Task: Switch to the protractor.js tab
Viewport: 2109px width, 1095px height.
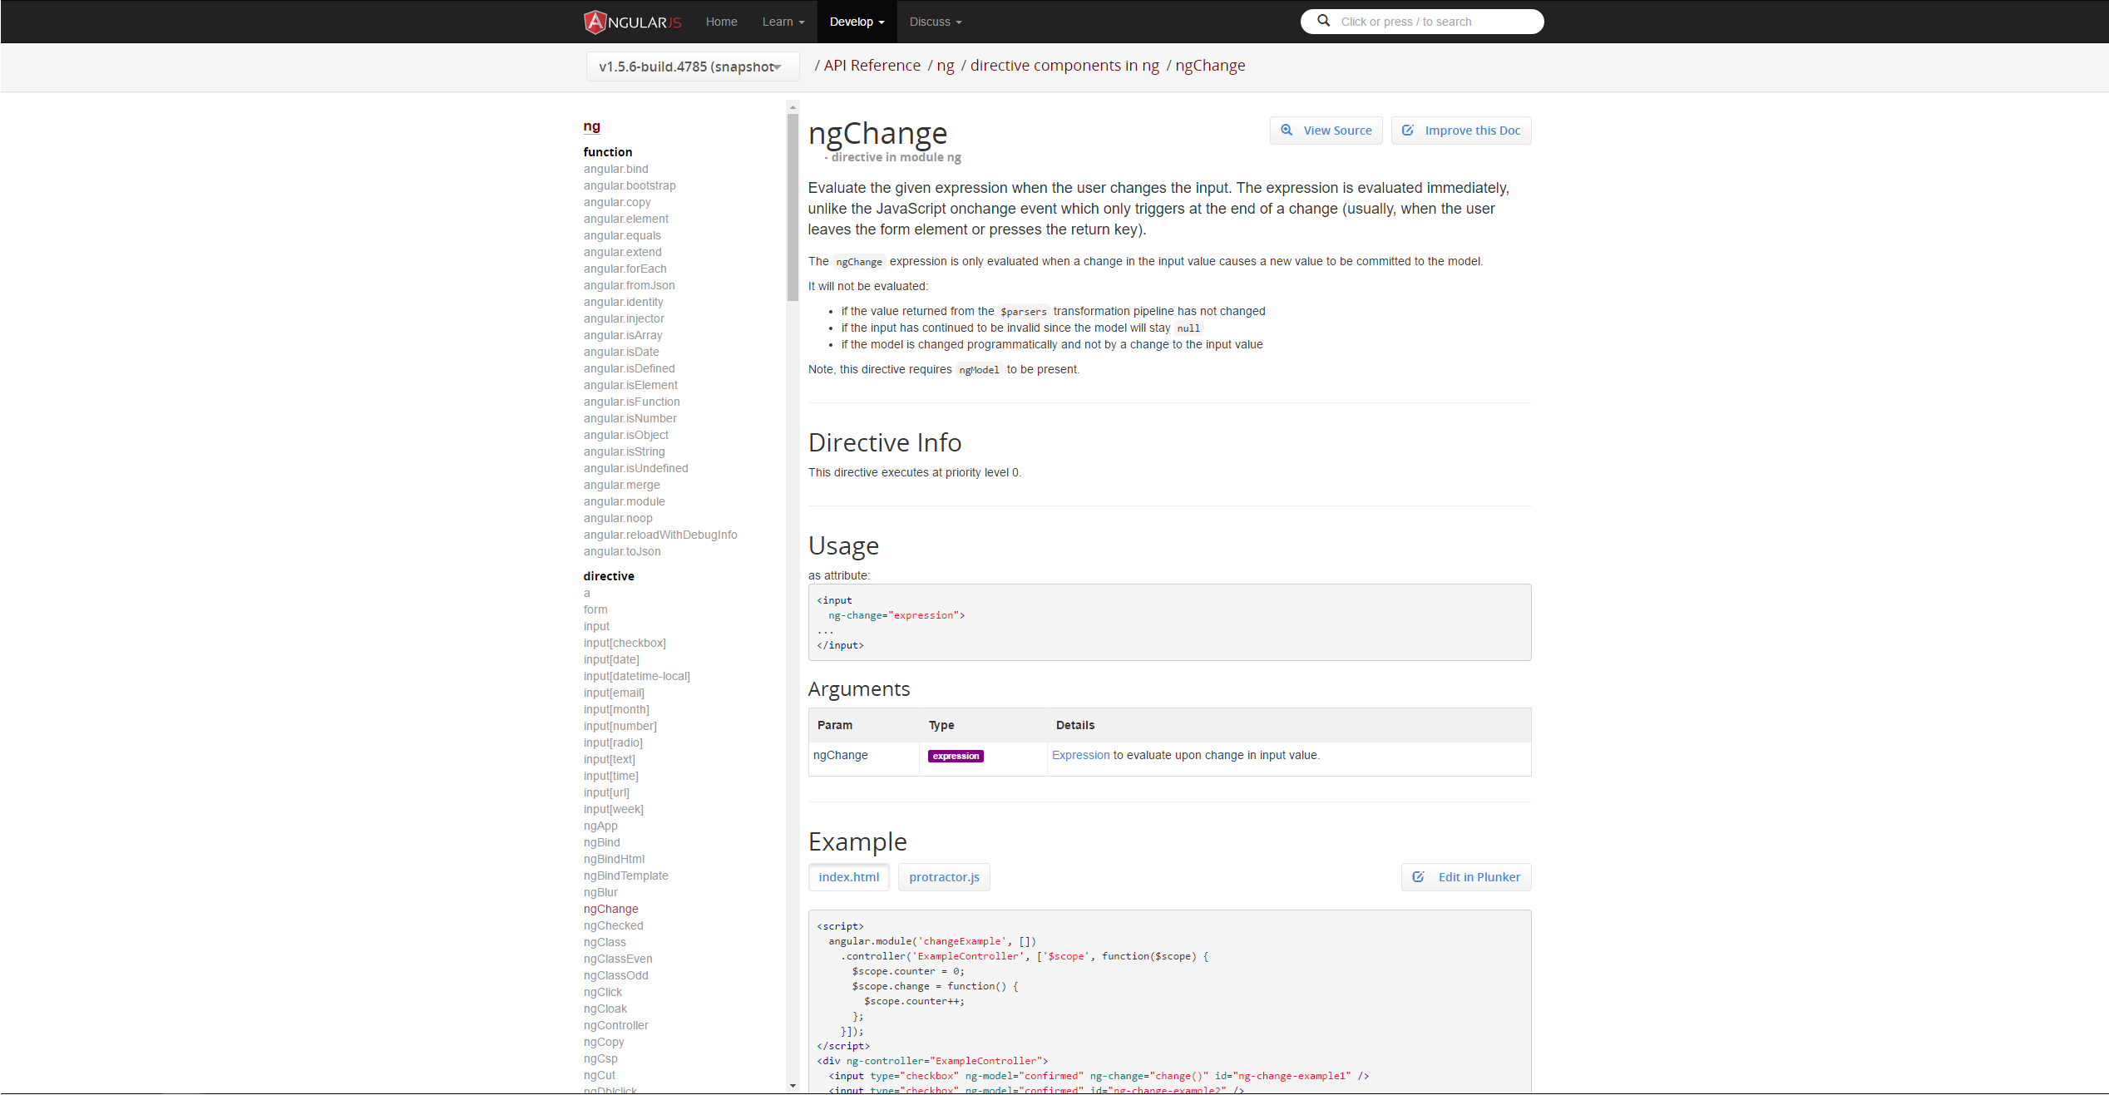Action: click(x=944, y=877)
